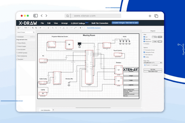Toggle the Background checkbox
The image size is (185, 123).
coord(144,42)
